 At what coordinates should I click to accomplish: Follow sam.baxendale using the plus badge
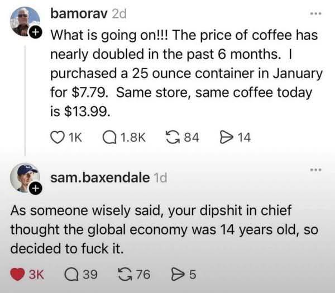click(35, 189)
